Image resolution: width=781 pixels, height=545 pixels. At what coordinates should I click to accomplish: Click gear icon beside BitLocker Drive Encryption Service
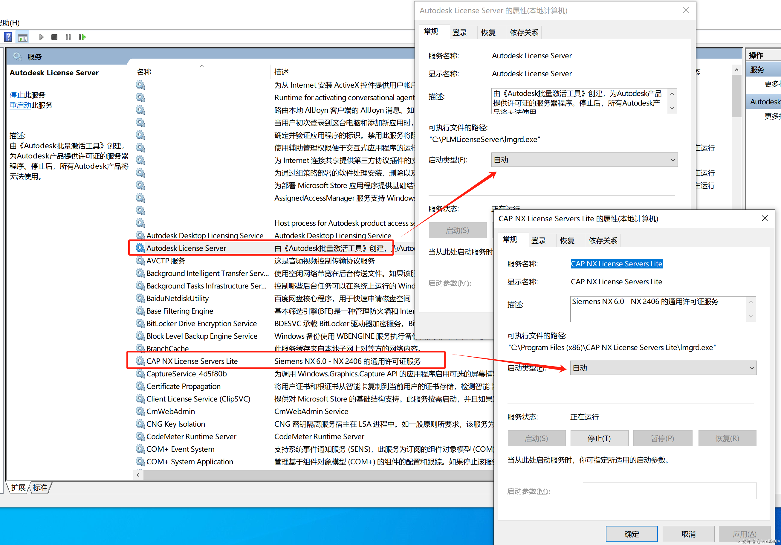(x=140, y=323)
